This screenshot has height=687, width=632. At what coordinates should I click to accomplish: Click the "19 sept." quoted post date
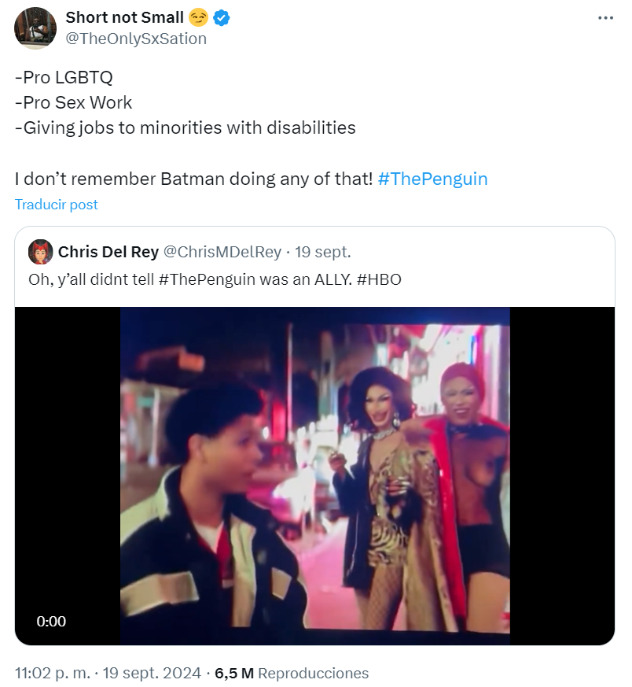pos(323,252)
